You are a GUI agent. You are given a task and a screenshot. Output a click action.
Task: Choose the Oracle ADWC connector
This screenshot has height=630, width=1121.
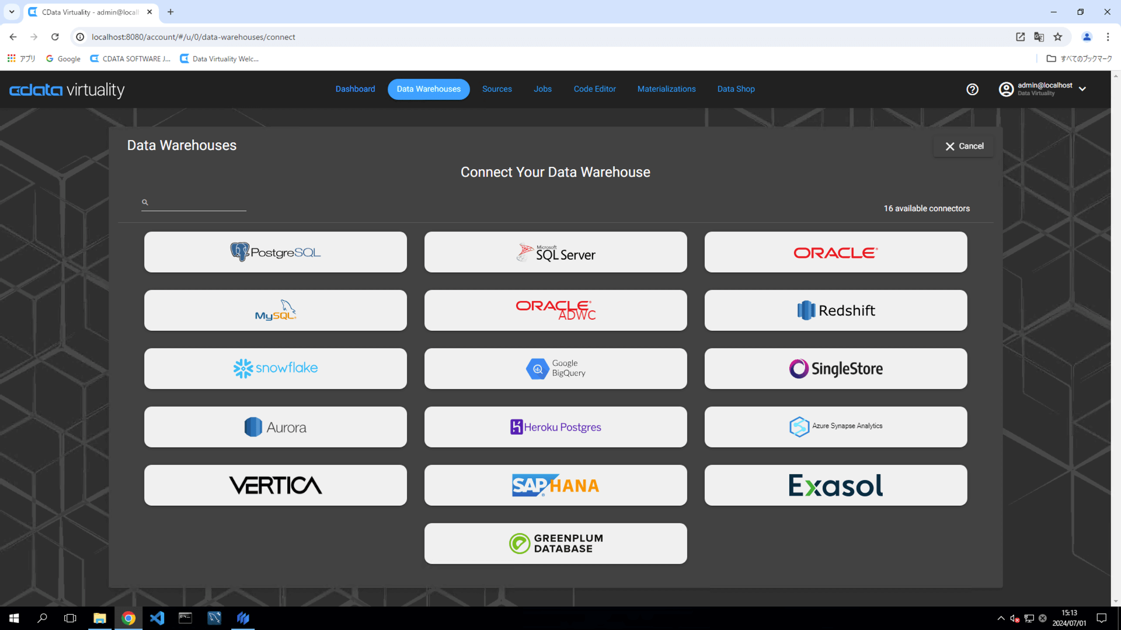tap(555, 310)
